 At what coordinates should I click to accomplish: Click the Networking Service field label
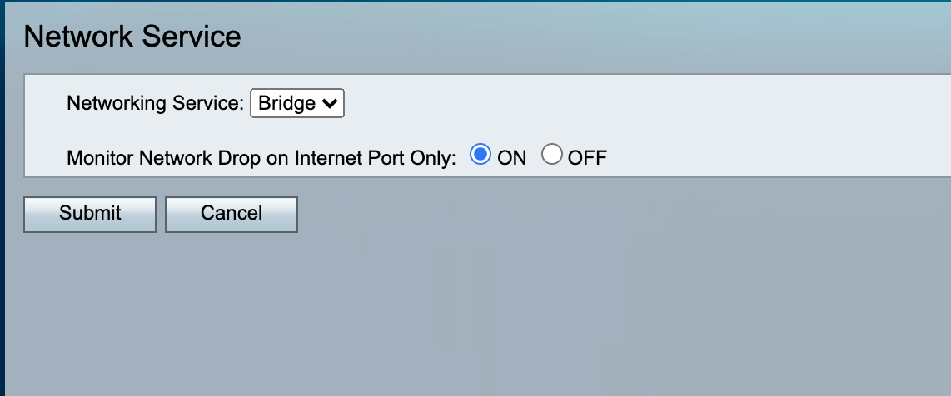pyautogui.click(x=155, y=103)
